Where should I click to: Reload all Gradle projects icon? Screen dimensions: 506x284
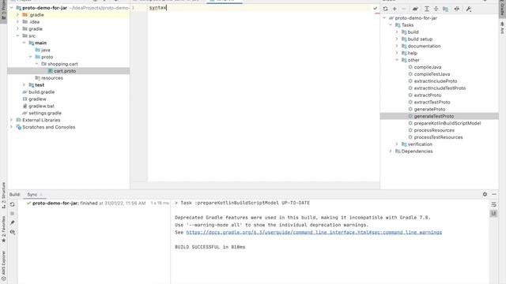click(x=385, y=9)
